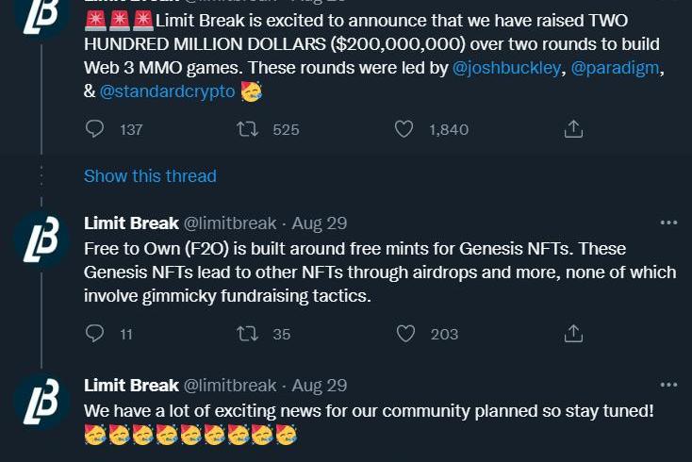Click the Show this thread link
Viewport: 692px width, 462px height.
[150, 176]
